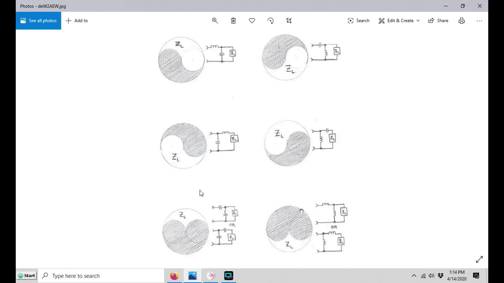Viewport: 504px width, 283px height.
Task: Zoom in with magnifier icon
Action: click(x=215, y=20)
